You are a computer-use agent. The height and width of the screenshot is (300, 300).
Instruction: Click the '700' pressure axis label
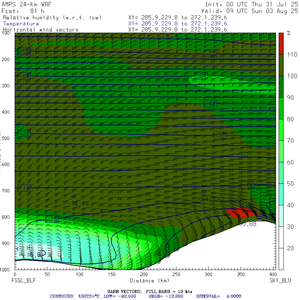6,191
